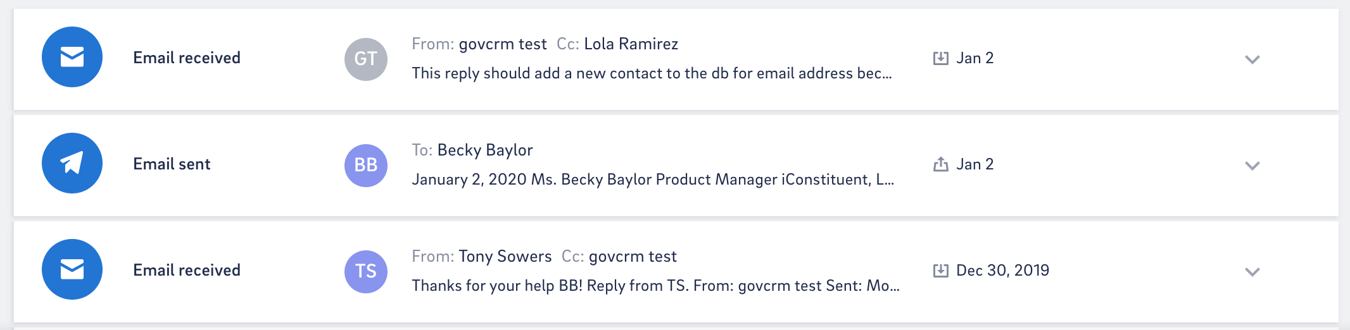Image resolution: width=1350 pixels, height=330 pixels.
Task: Expand the Becky Baylor email sent row
Action: (x=1252, y=166)
